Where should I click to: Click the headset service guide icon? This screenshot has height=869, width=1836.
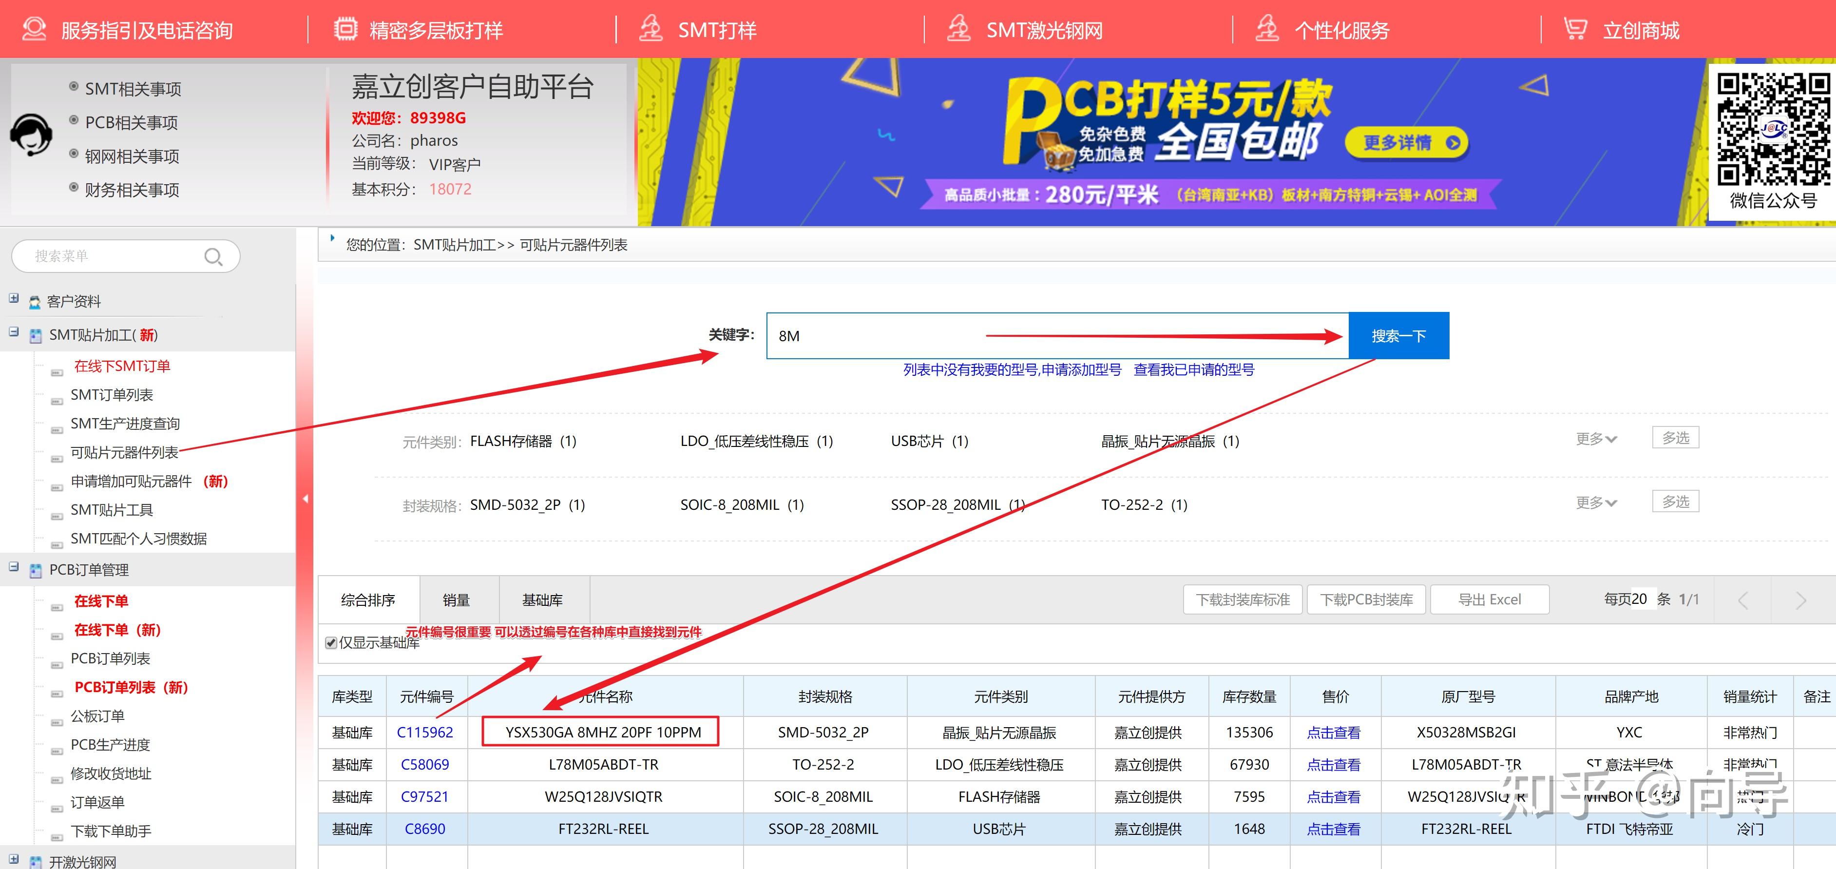pyautogui.click(x=34, y=29)
